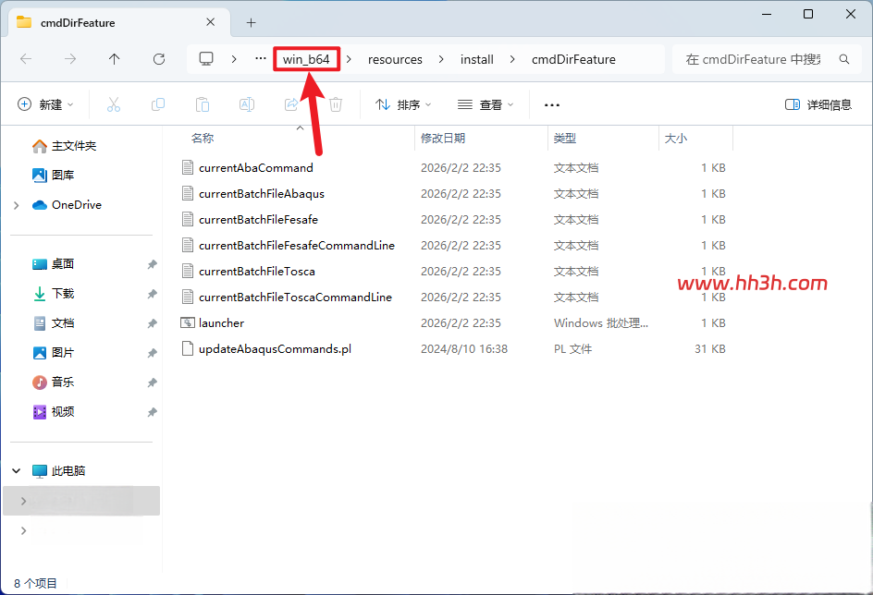This screenshot has height=595, width=873.
Task: Sort by Name (名称) column
Action: pos(203,138)
